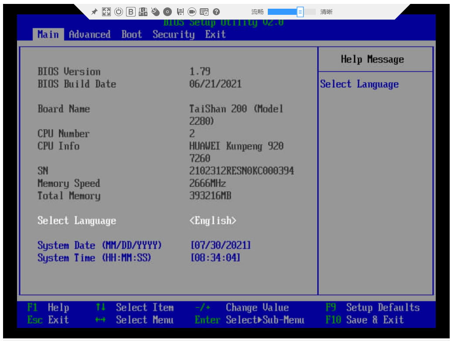This screenshot has width=451, height=341.
Task: Click the TaiShan 200 board value
Action: (236, 115)
